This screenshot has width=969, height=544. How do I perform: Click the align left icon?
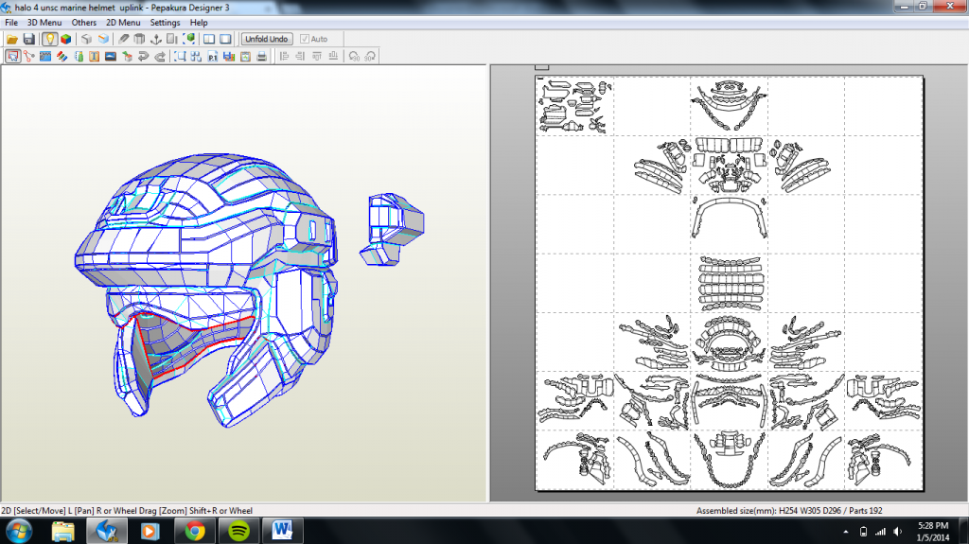284,56
